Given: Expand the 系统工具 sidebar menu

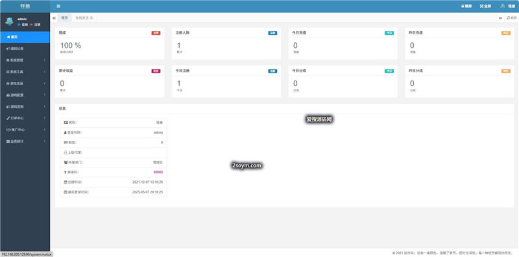Looking at the screenshot, I should [25, 72].
